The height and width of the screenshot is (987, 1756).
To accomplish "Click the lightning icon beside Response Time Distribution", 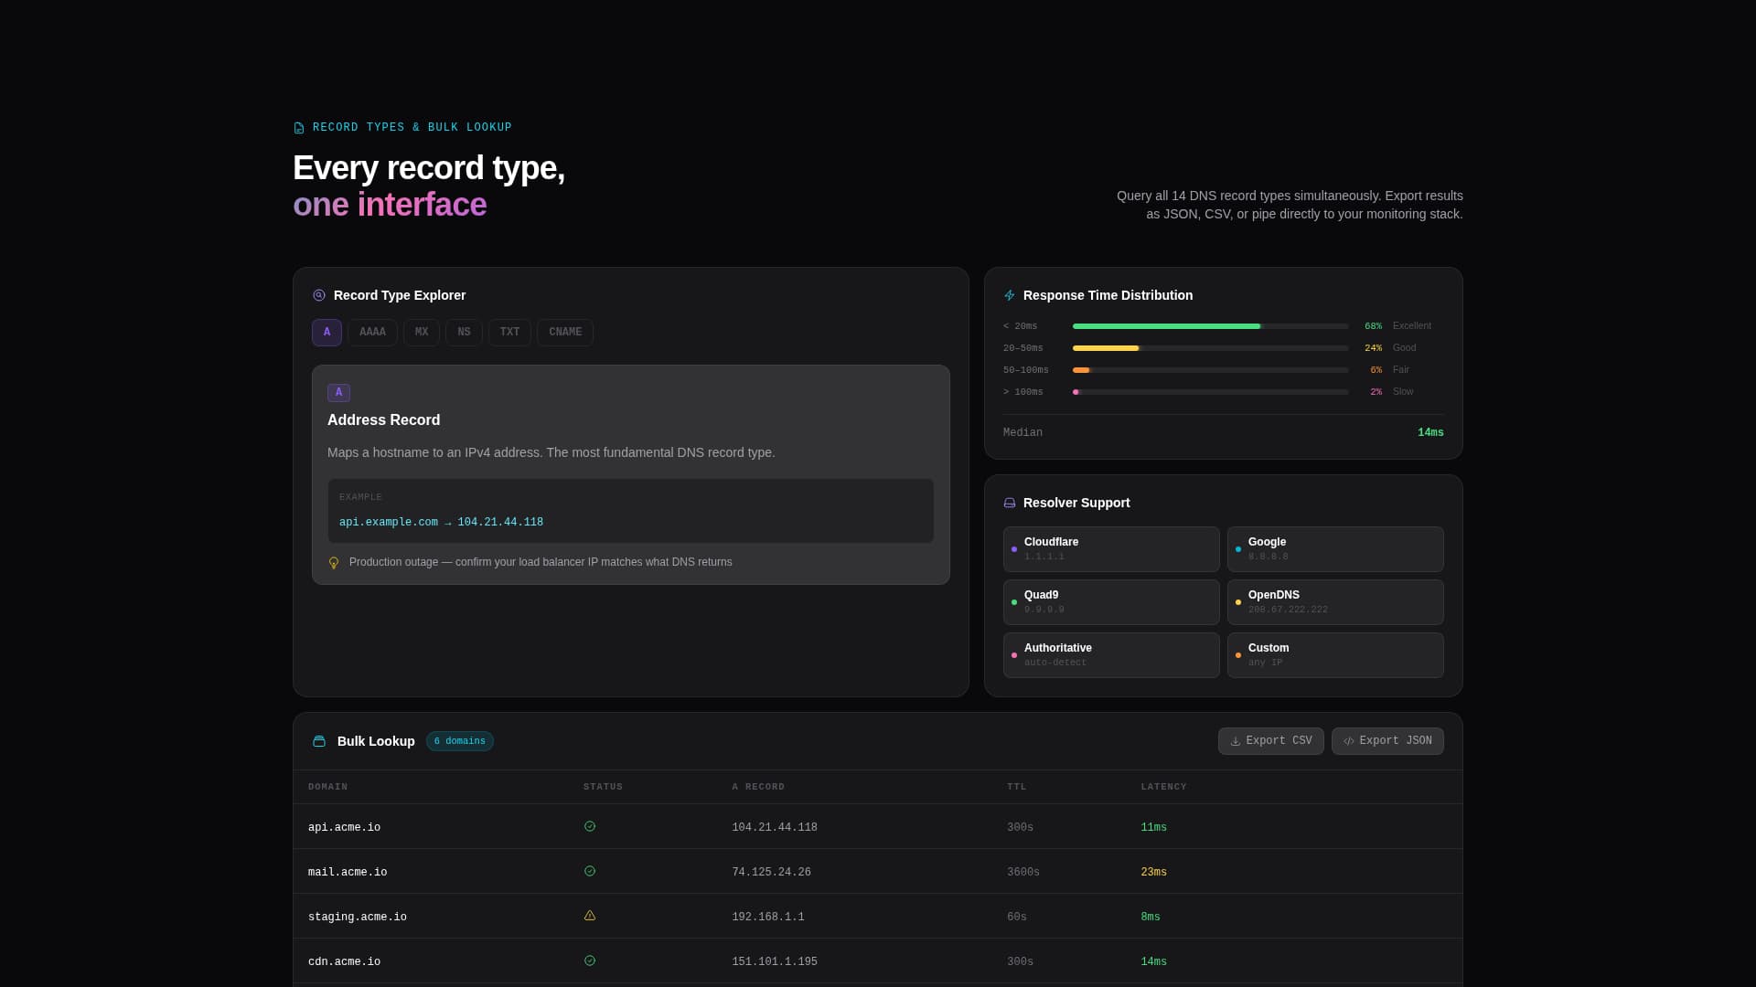I will click(x=1010, y=295).
